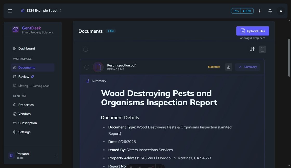Viewport: 291px width, 168px height.
Task: Click the GentDesk logo
Action: 16,30
